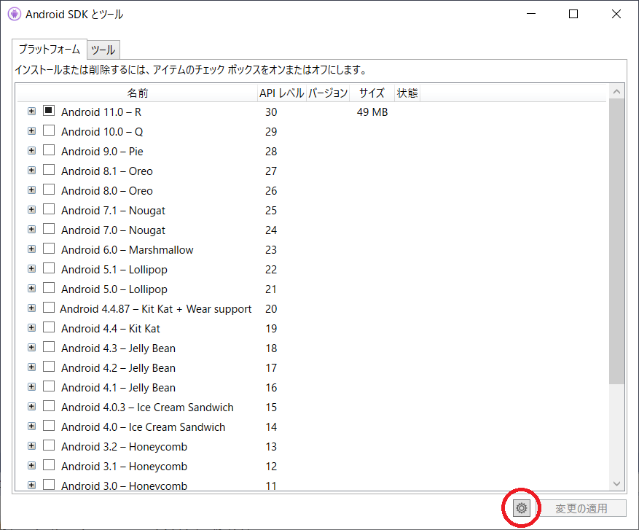Click the Android SDK title bar icon
The width and height of the screenshot is (639, 530).
(x=15, y=14)
